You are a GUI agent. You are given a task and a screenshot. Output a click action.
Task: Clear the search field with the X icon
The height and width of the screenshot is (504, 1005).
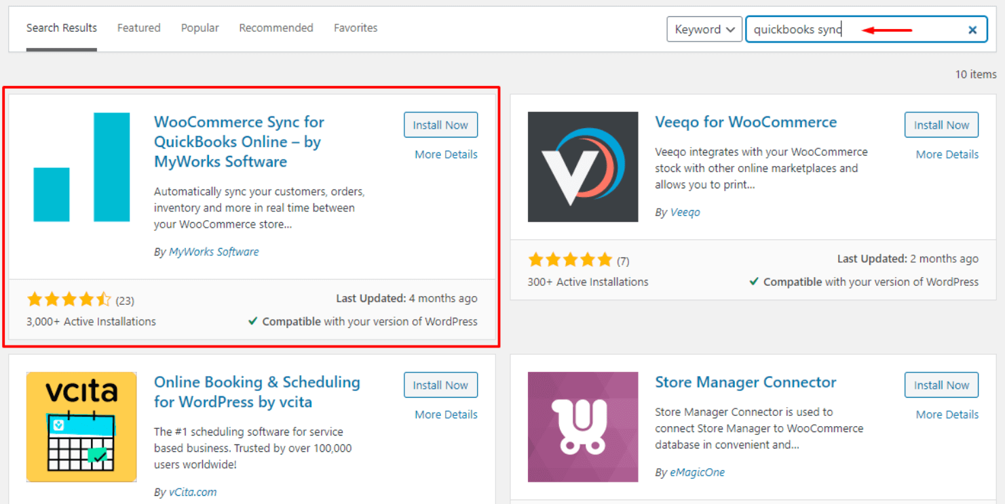click(972, 30)
